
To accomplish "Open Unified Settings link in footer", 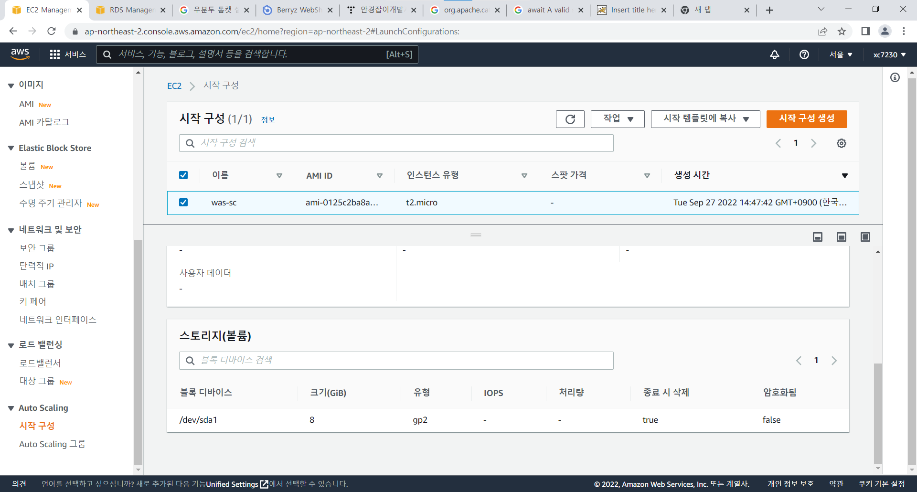I will pos(237,484).
